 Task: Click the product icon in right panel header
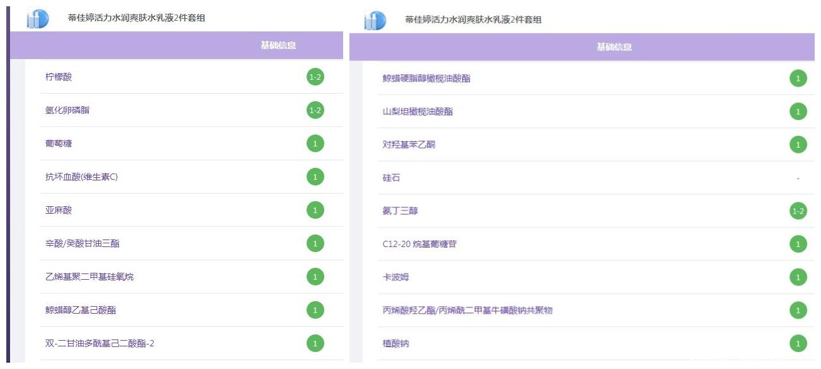click(x=375, y=20)
